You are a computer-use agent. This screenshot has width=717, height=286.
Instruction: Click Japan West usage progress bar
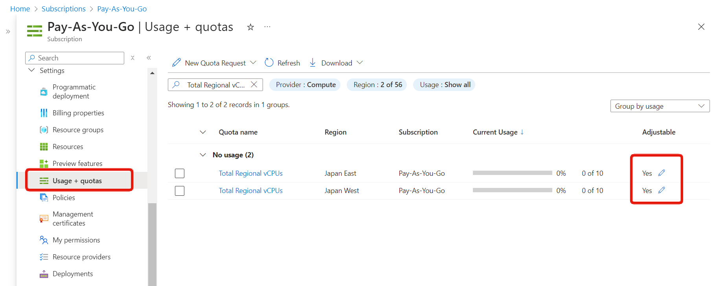[513, 190]
